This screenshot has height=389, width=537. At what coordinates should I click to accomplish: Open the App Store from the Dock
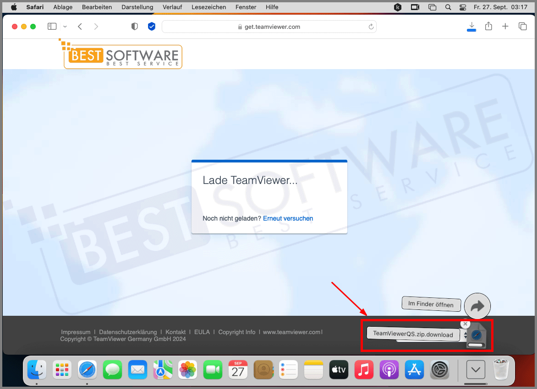414,369
